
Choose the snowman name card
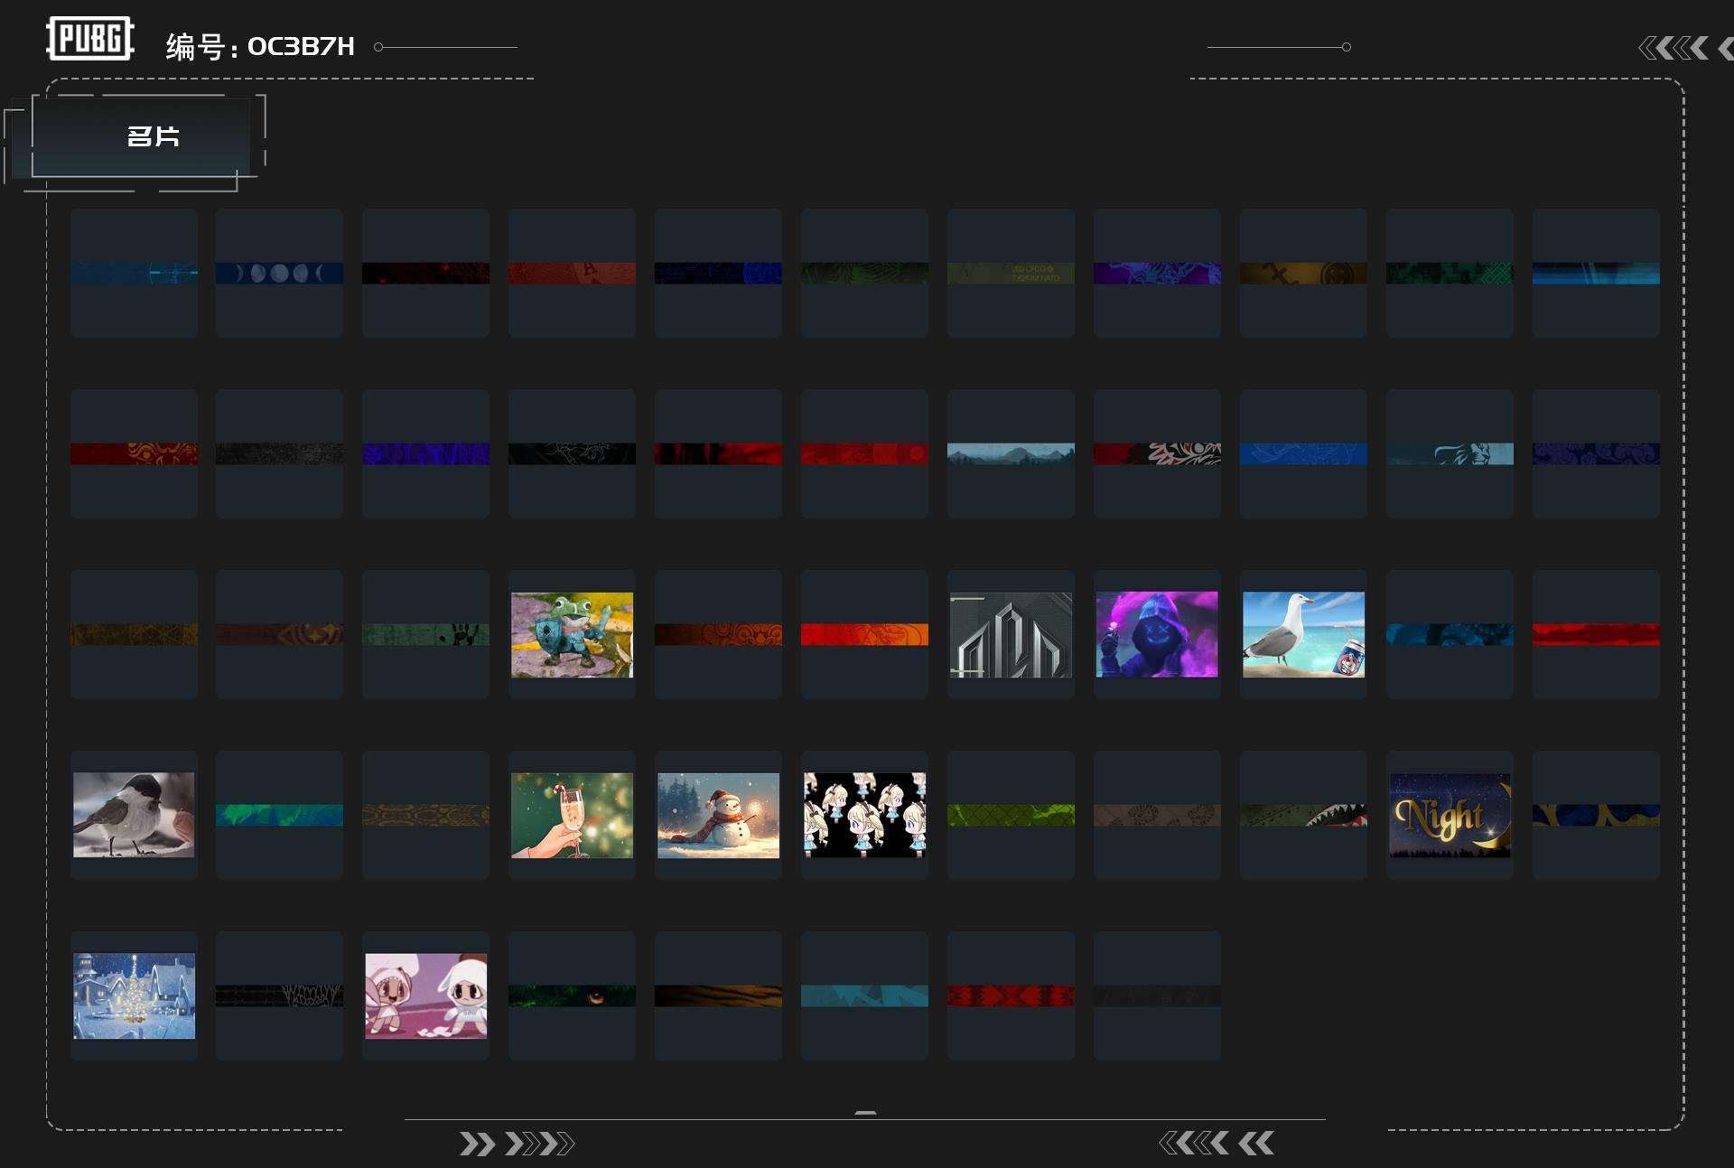(718, 815)
